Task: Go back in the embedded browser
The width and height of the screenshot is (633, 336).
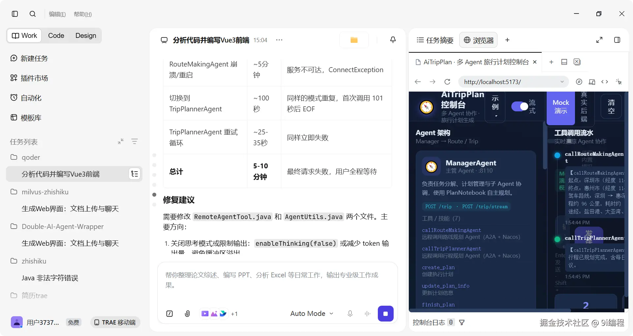Action: coord(418,82)
